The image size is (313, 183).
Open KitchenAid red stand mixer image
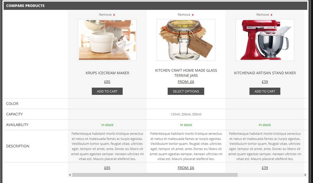coord(265,40)
